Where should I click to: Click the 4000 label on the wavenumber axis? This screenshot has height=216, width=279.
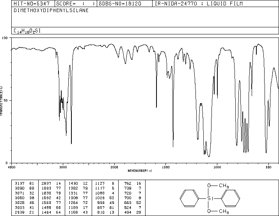12,167
